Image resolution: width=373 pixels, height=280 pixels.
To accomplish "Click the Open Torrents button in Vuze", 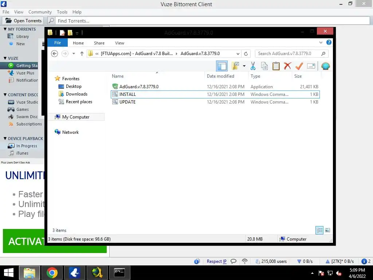I will tap(23, 21).
